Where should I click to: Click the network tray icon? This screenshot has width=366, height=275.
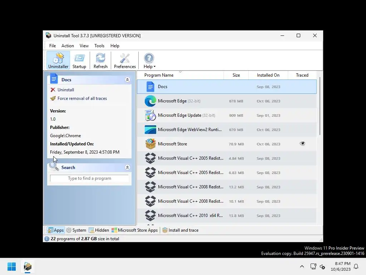pos(313,266)
